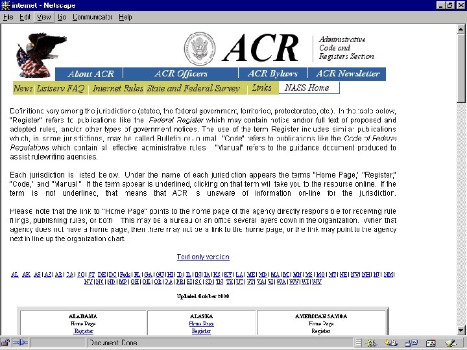The image size is (467, 350).
Task: Open Alabama's Register link
Action: pos(84,331)
